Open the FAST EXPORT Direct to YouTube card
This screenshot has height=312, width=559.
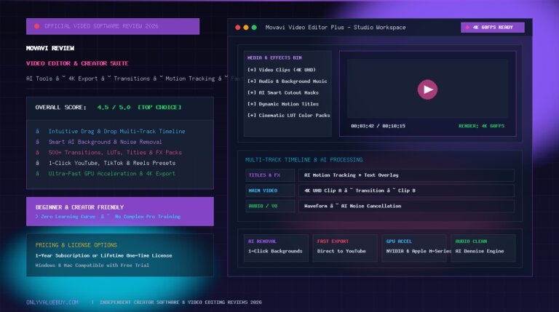[x=345, y=248]
